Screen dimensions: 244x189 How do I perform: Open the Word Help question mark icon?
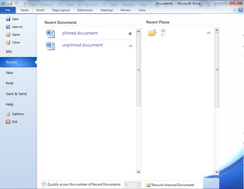(x=240, y=10)
